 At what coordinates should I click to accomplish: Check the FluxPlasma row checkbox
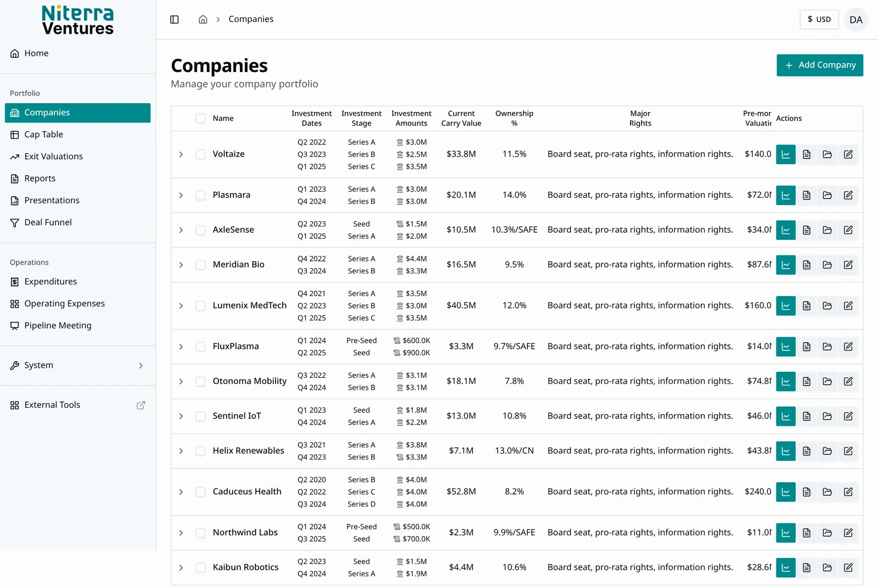[x=201, y=347]
